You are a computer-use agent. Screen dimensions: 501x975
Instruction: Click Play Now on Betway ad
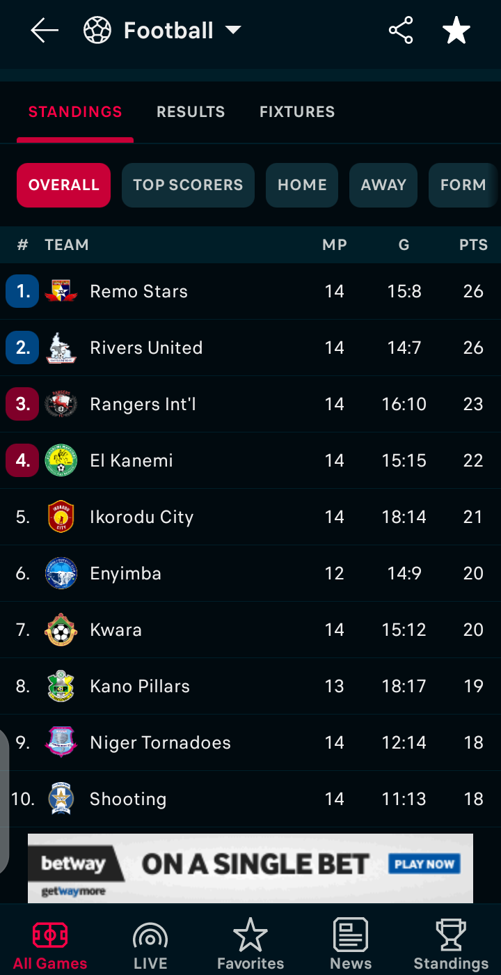[424, 864]
